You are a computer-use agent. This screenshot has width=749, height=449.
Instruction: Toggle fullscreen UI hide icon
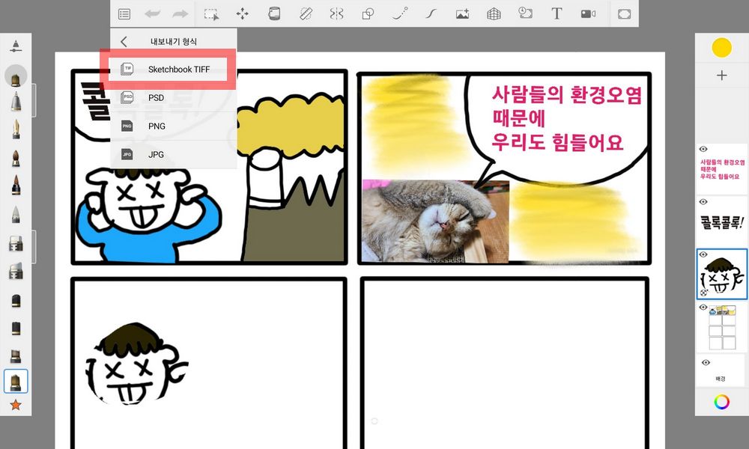click(625, 13)
